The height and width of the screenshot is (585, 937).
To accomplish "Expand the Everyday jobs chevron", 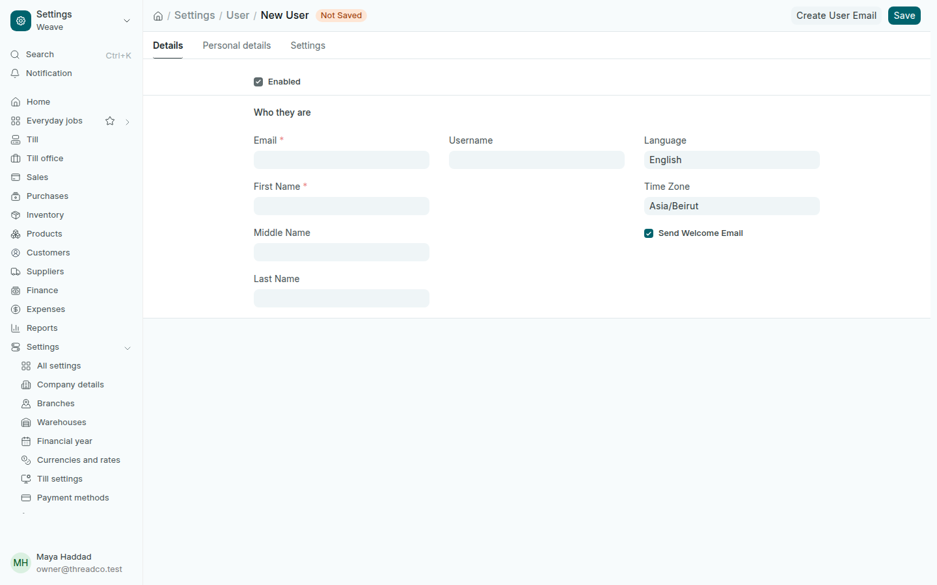I will point(128,122).
